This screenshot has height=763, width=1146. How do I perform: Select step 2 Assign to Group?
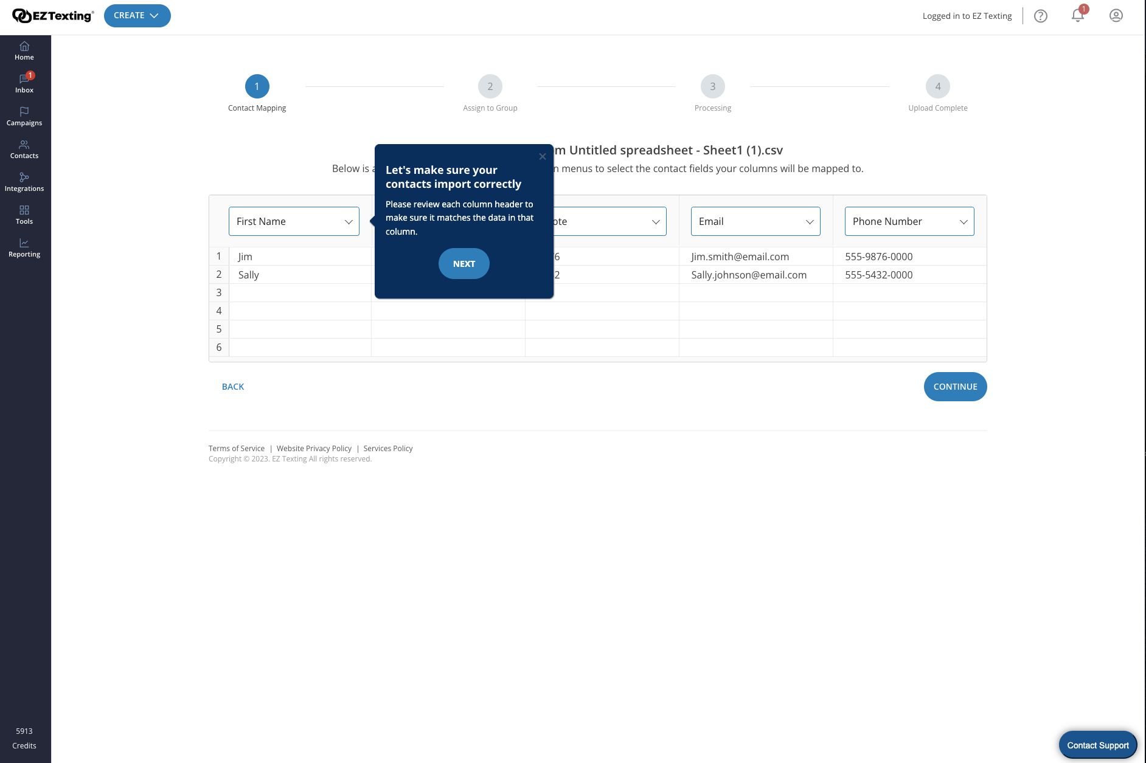tap(490, 94)
